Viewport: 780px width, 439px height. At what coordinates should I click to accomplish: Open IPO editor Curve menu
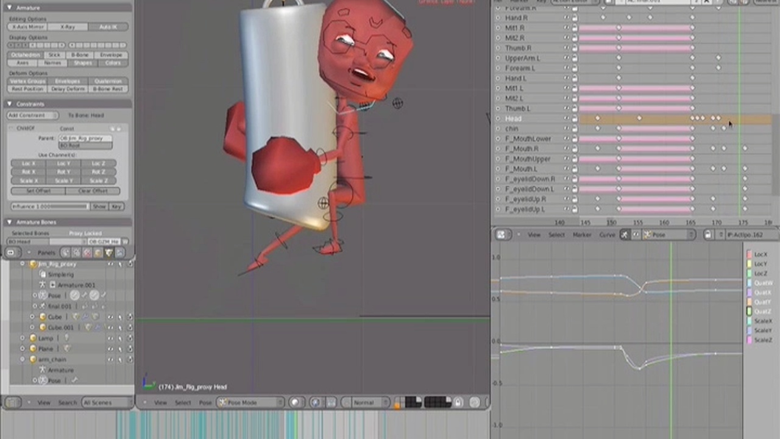607,235
